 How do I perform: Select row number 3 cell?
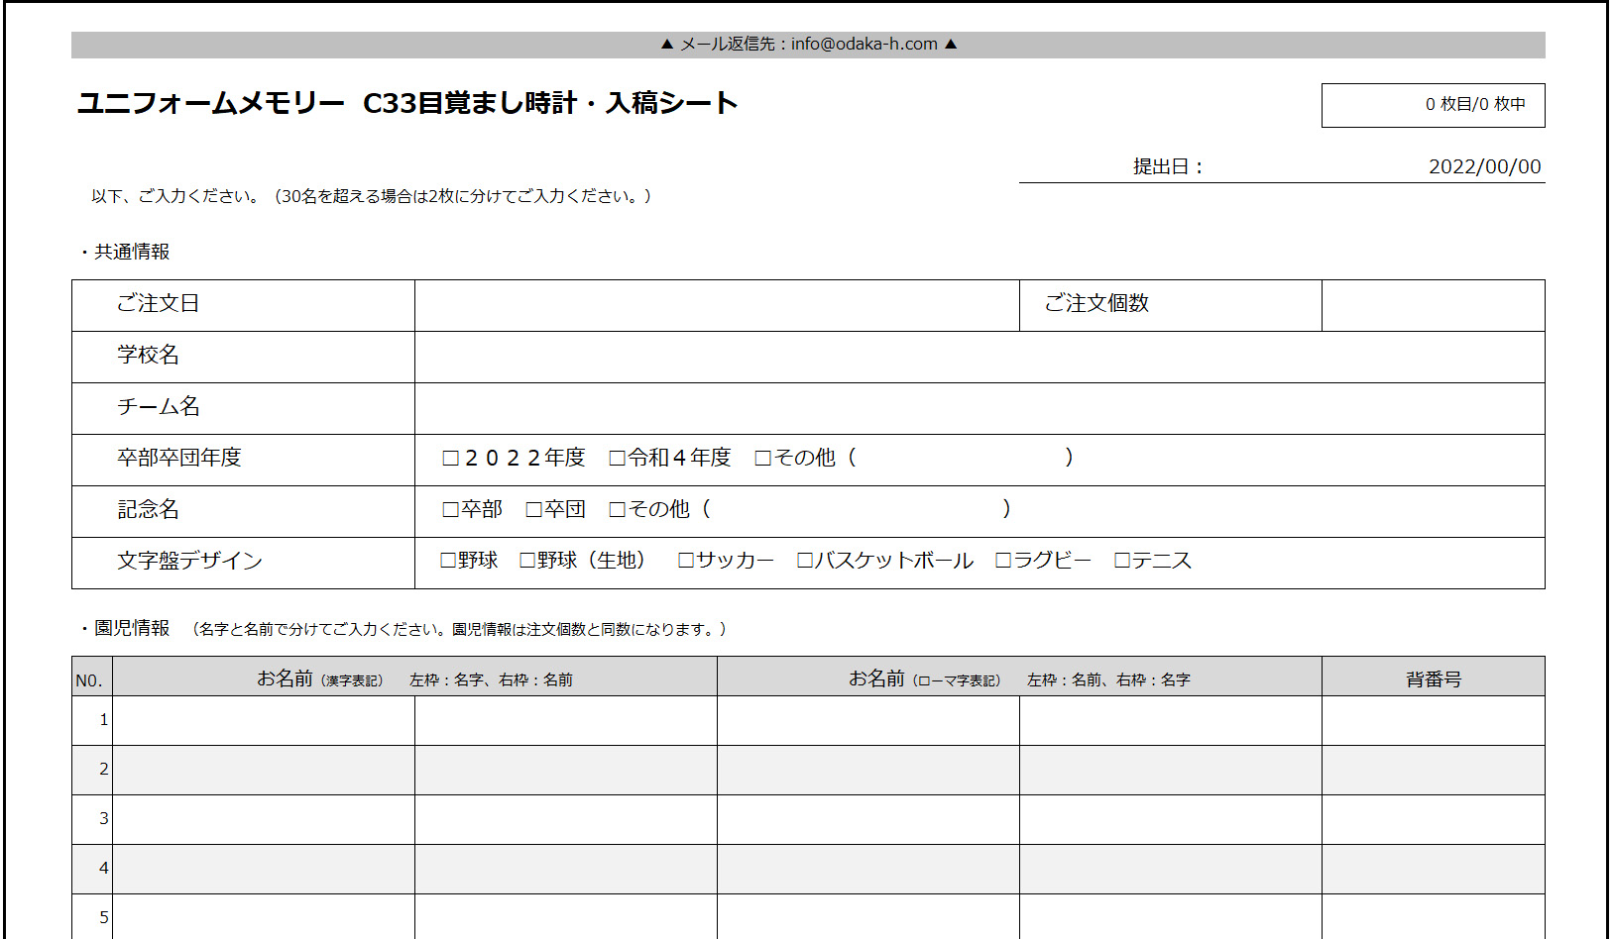point(92,819)
